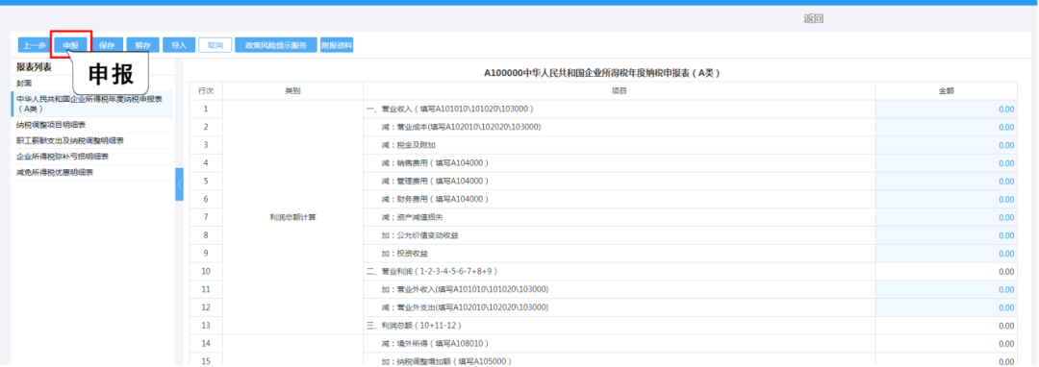Click the 投资收益 amount field
The height and width of the screenshot is (367, 1039).
[x=947, y=254]
